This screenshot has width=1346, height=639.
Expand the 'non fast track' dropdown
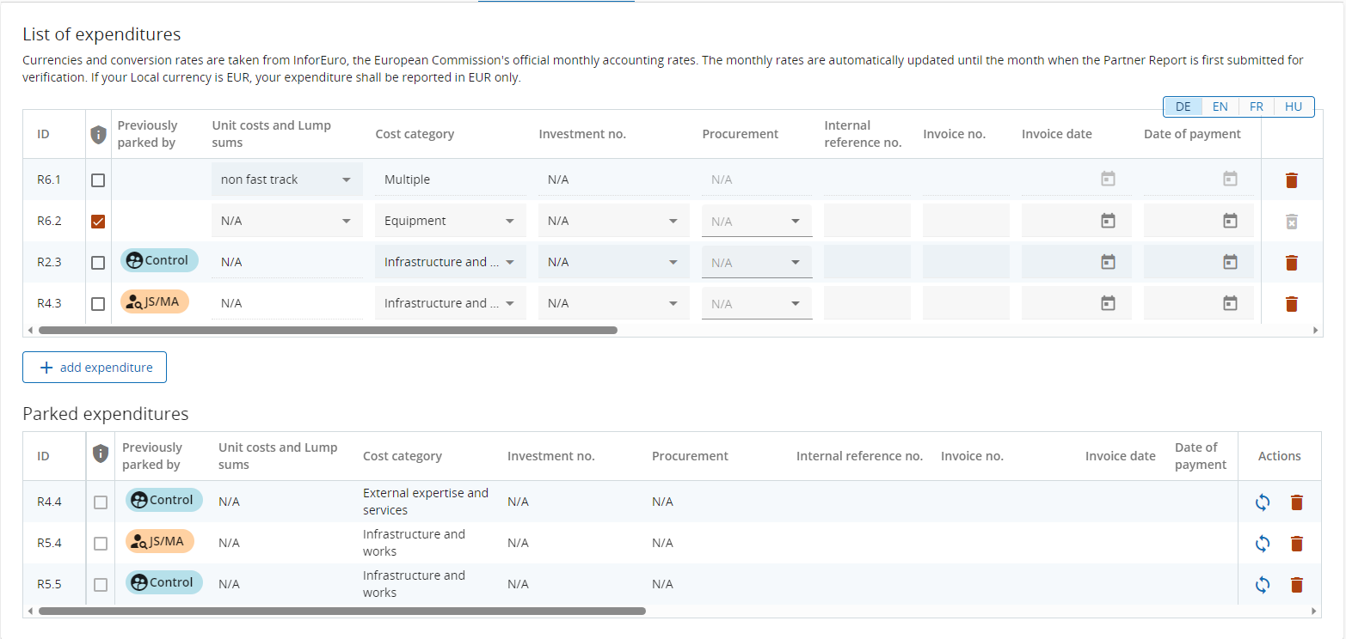(286, 180)
